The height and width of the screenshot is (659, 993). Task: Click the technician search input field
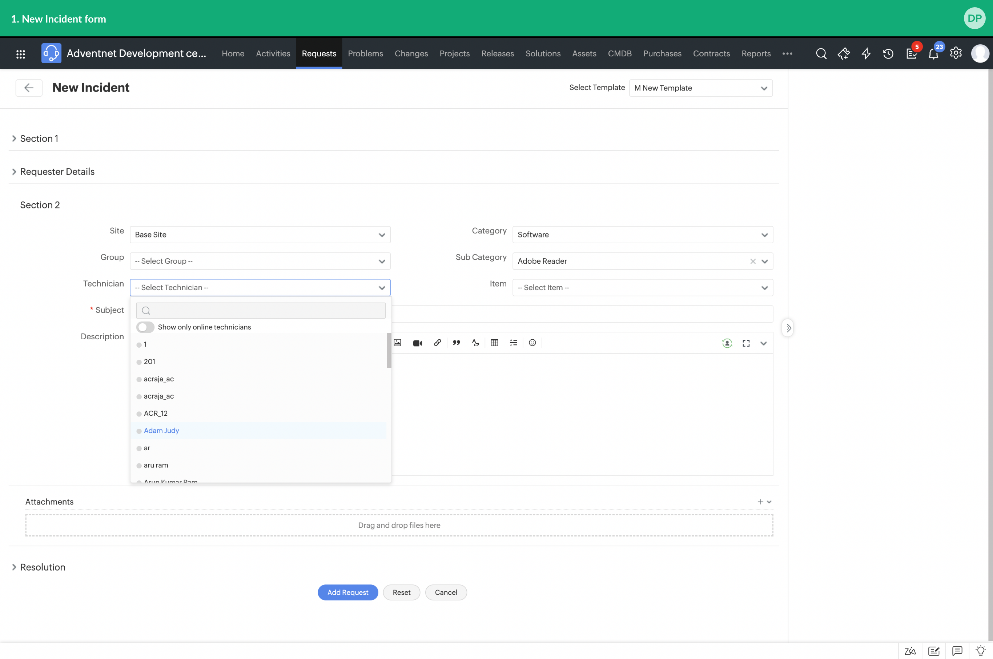265,311
